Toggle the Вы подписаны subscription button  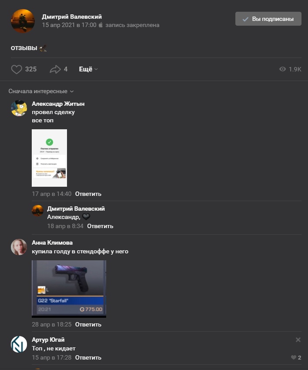tap(268, 19)
